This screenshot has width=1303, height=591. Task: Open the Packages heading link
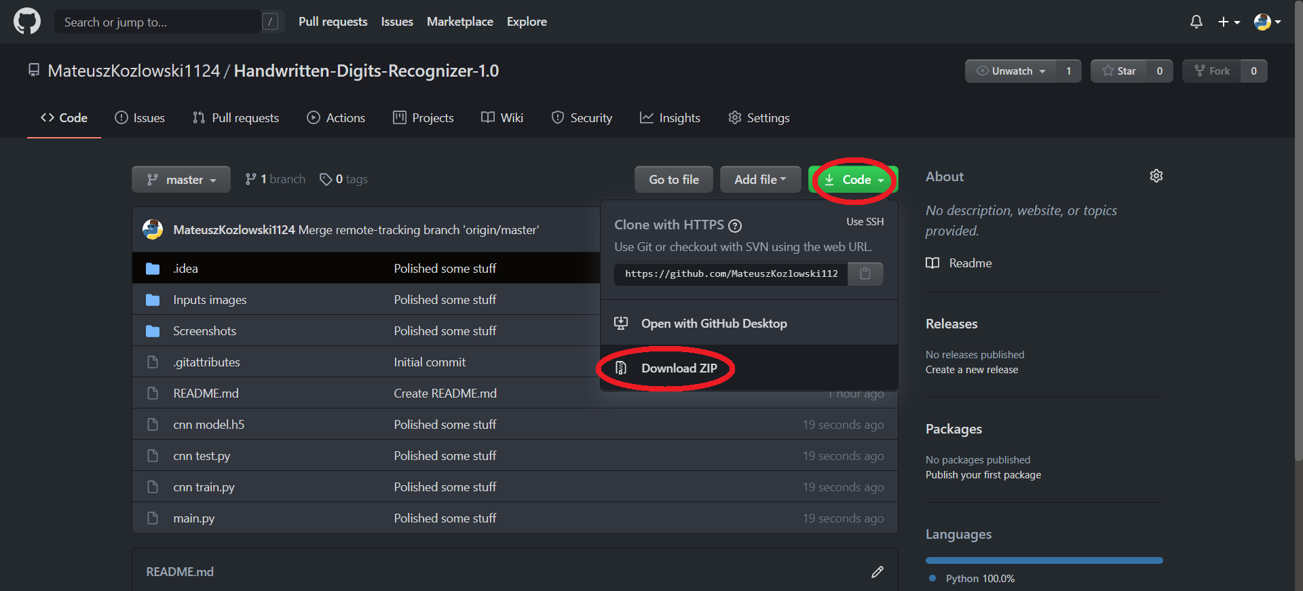coord(953,429)
